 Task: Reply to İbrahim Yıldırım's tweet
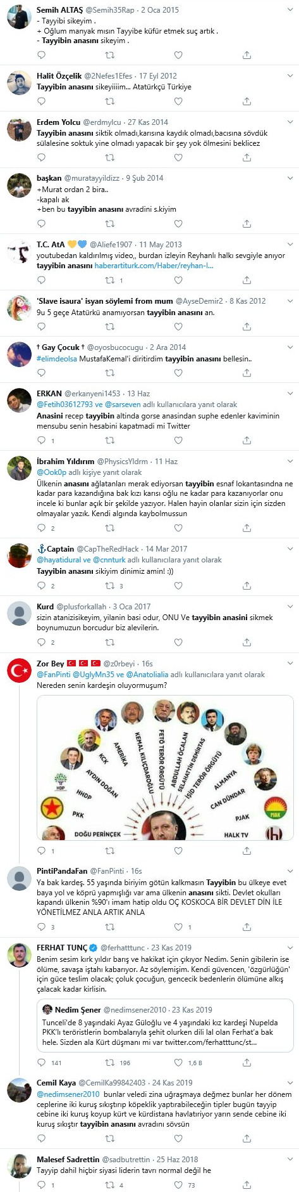(41, 528)
